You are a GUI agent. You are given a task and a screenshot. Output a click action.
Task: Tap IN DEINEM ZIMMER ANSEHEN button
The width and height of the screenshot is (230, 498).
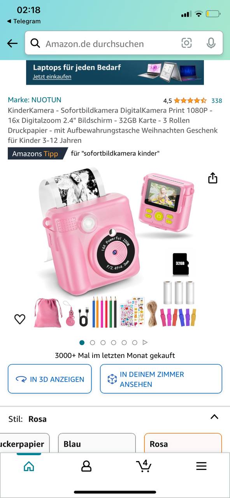coord(161,379)
